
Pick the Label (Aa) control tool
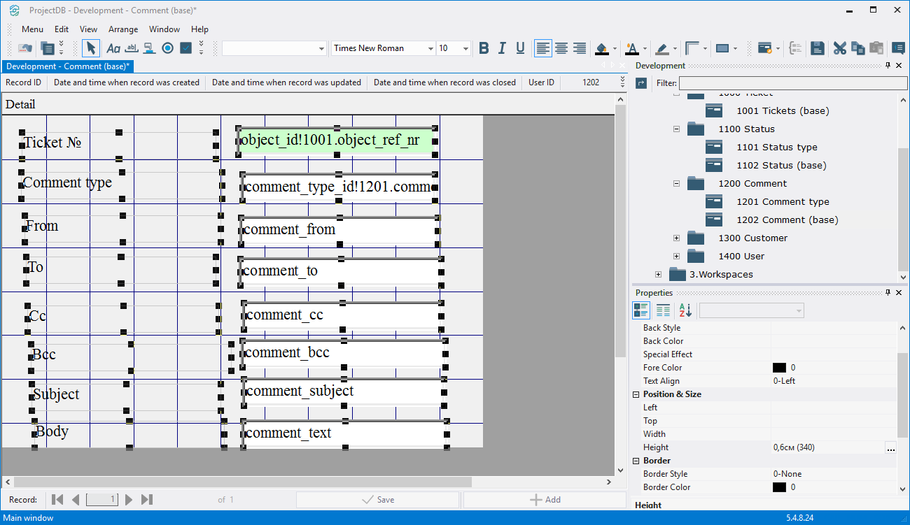click(x=113, y=48)
